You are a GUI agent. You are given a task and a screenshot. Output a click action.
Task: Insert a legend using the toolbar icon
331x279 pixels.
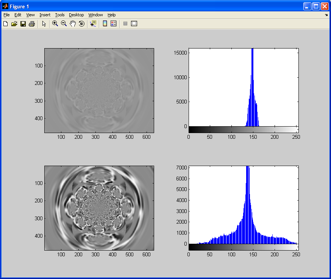pos(114,24)
